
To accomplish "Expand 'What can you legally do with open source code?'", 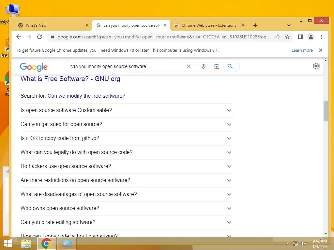I will point(126,152).
